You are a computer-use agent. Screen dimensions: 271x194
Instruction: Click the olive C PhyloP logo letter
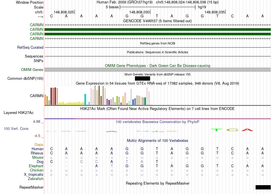pyautogui.click(x=232, y=130)
